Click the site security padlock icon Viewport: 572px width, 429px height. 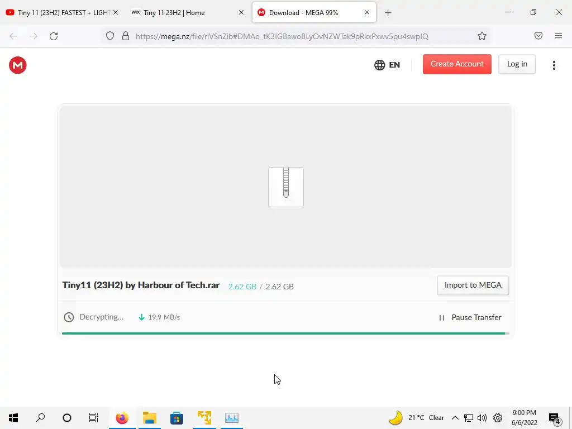tap(126, 36)
